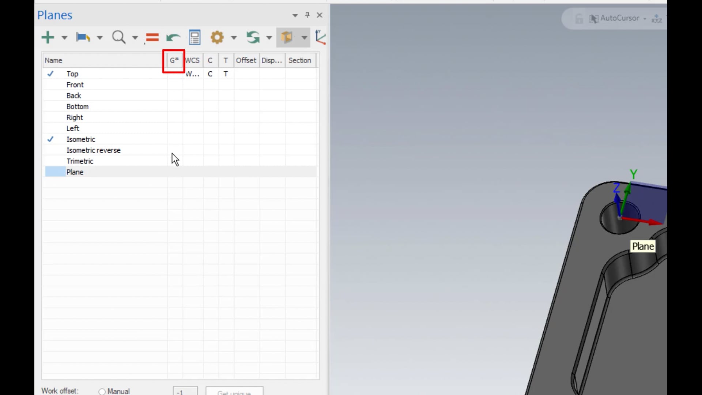Click the Get unique button
Image resolution: width=702 pixels, height=395 pixels.
pyautogui.click(x=234, y=392)
